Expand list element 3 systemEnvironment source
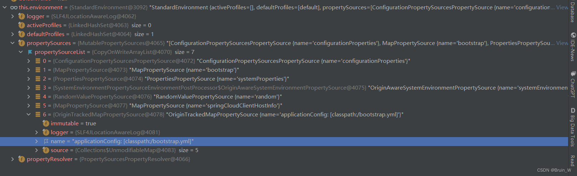The width and height of the screenshot is (577, 176). click(x=29, y=88)
